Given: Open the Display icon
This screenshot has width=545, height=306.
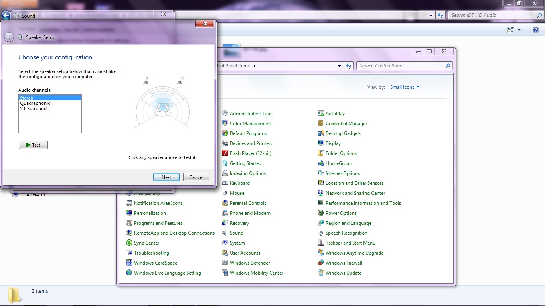Looking at the screenshot, I should click(321, 143).
